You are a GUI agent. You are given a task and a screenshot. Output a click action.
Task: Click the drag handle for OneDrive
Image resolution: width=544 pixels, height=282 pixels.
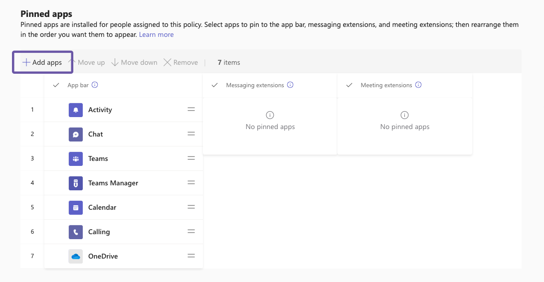191,256
